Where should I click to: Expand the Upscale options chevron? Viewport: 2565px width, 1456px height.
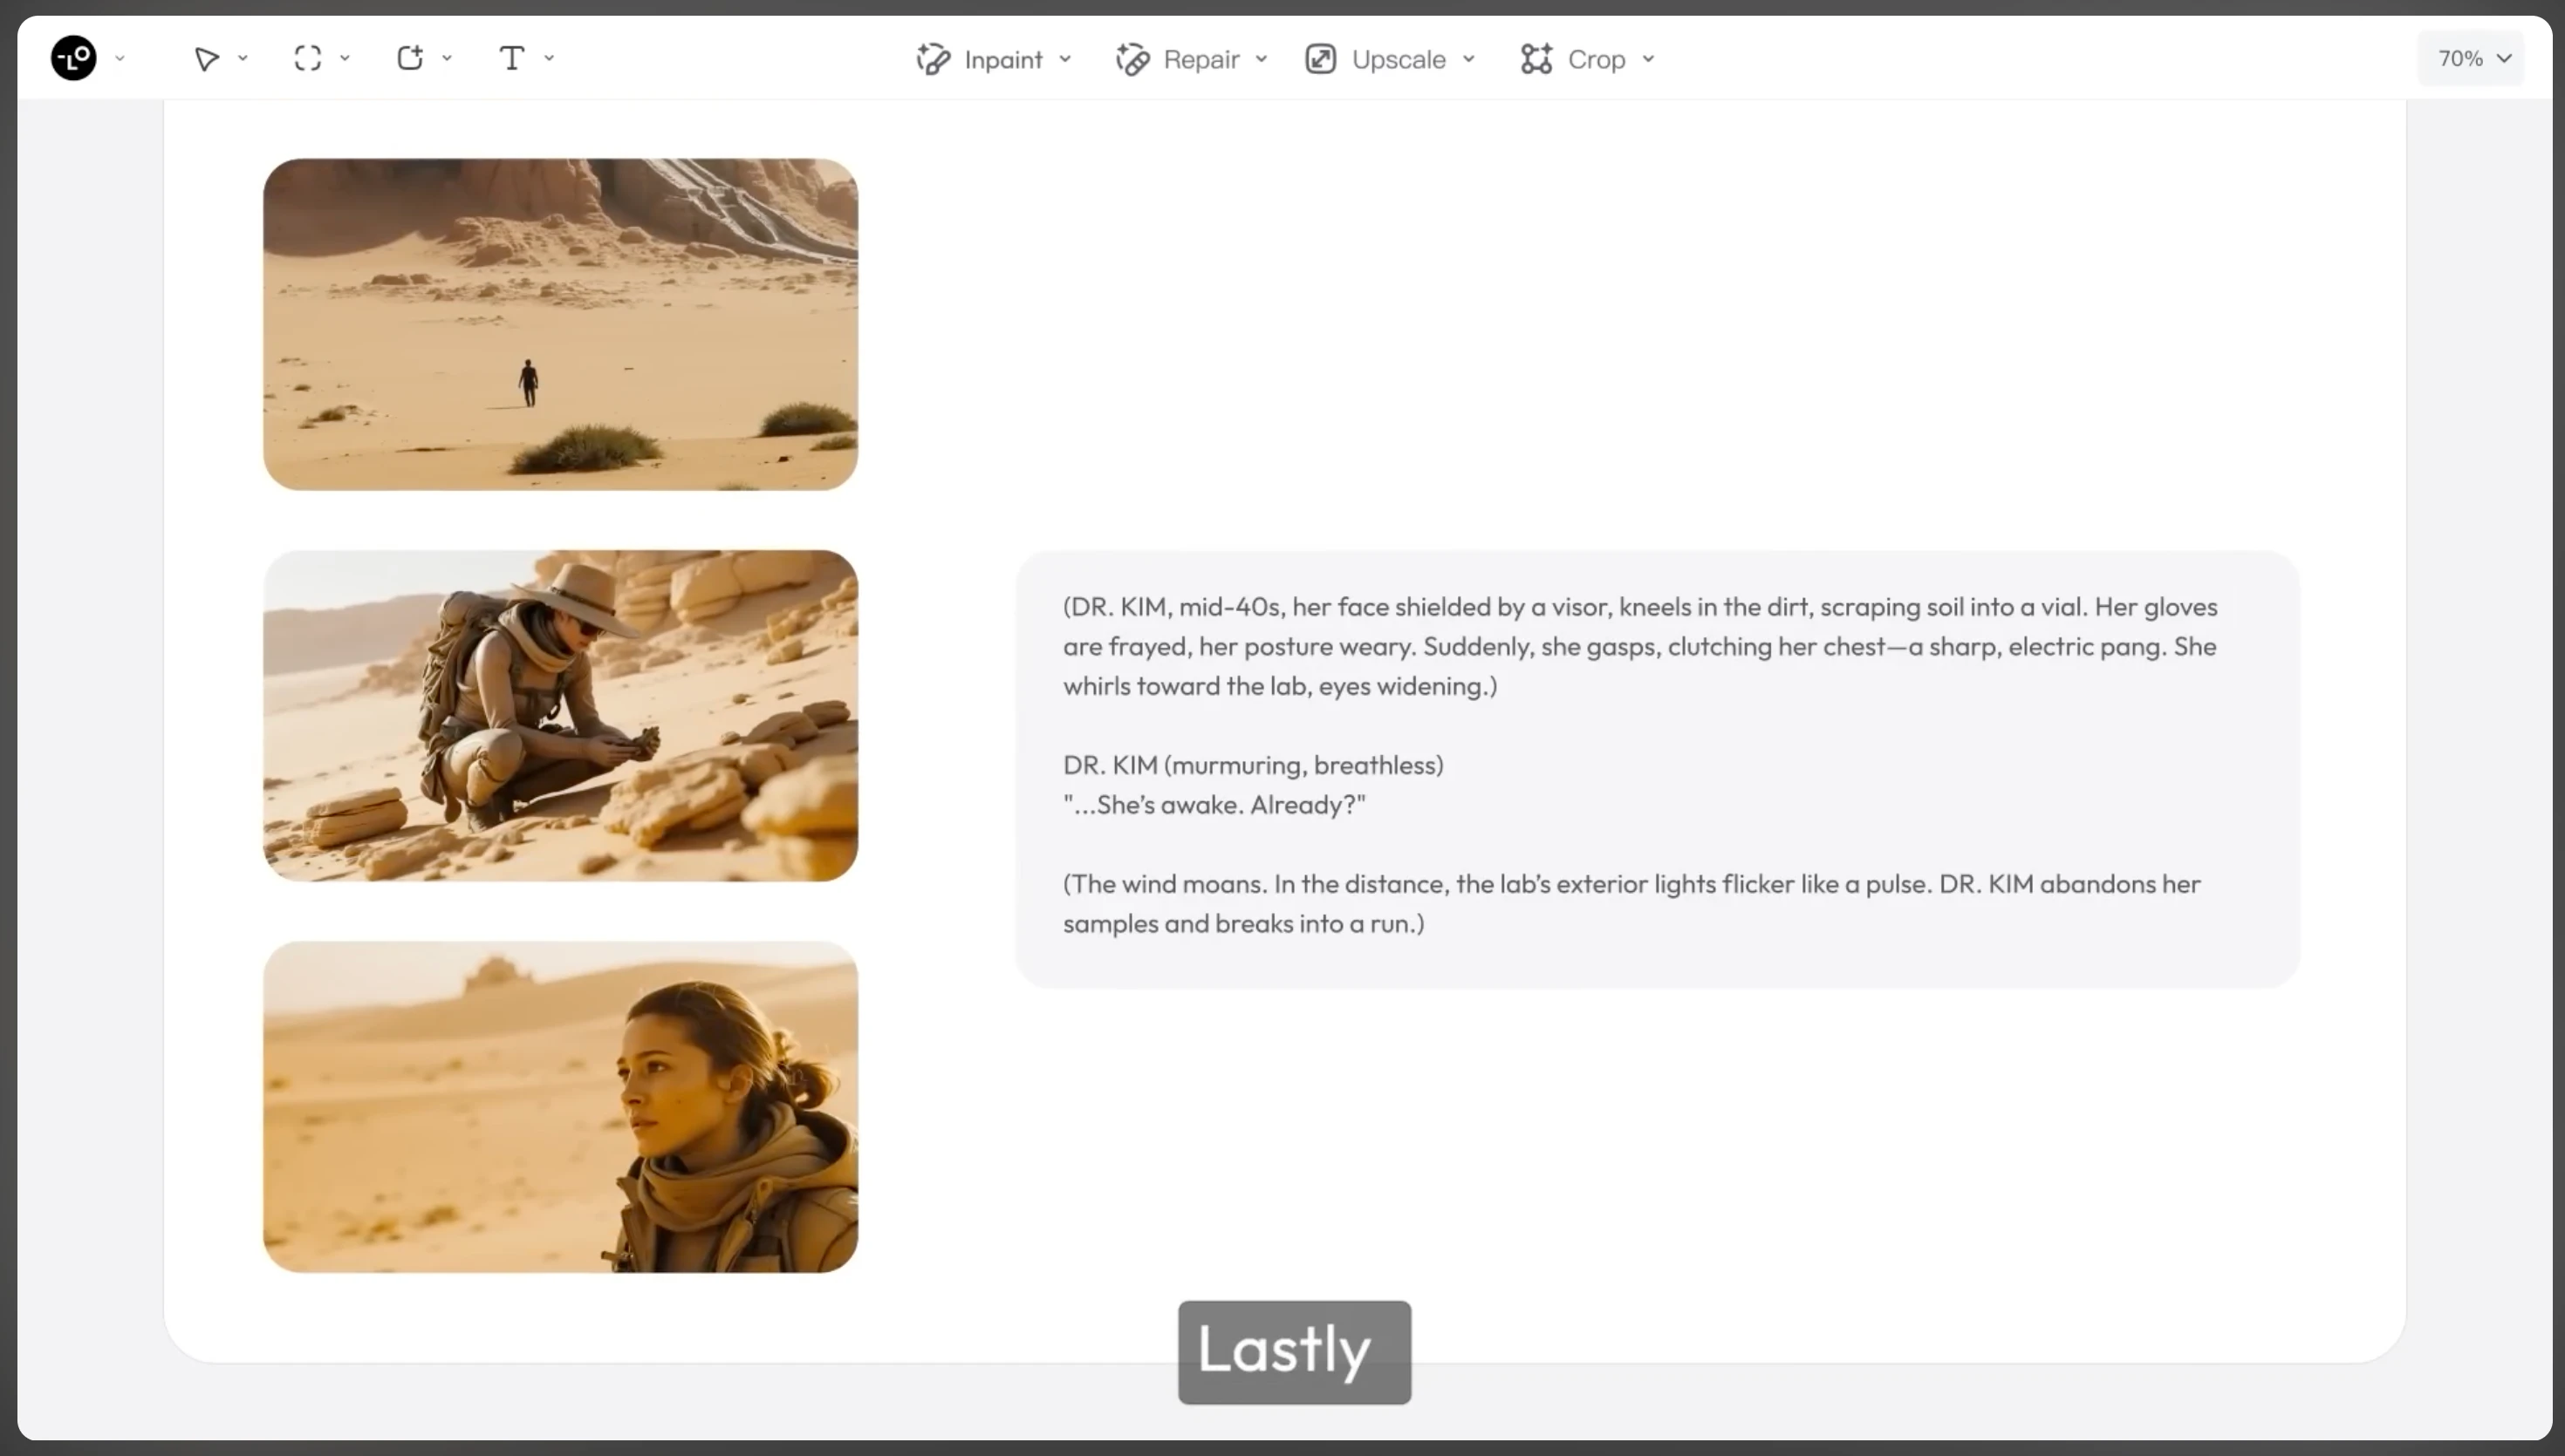pos(1468,59)
